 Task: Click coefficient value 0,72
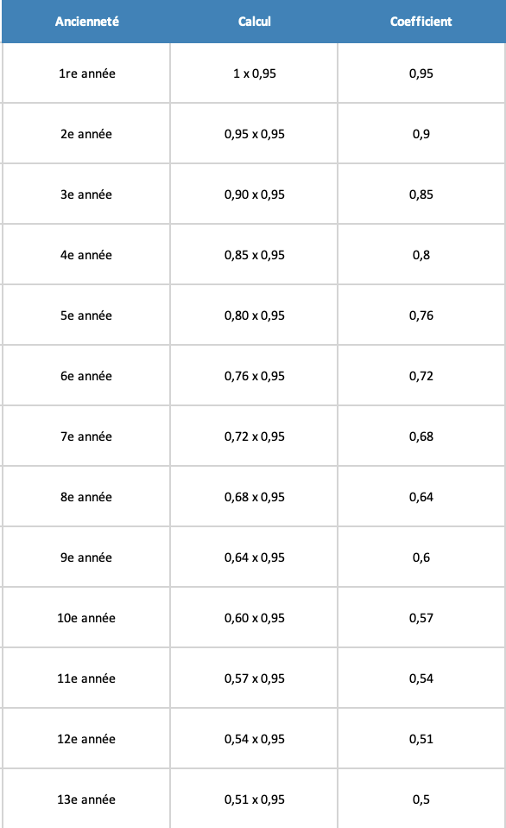(x=421, y=376)
